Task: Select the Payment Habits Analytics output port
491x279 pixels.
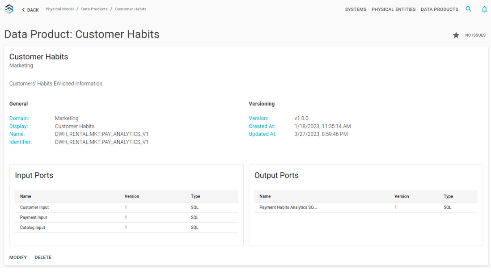Action: (366, 207)
